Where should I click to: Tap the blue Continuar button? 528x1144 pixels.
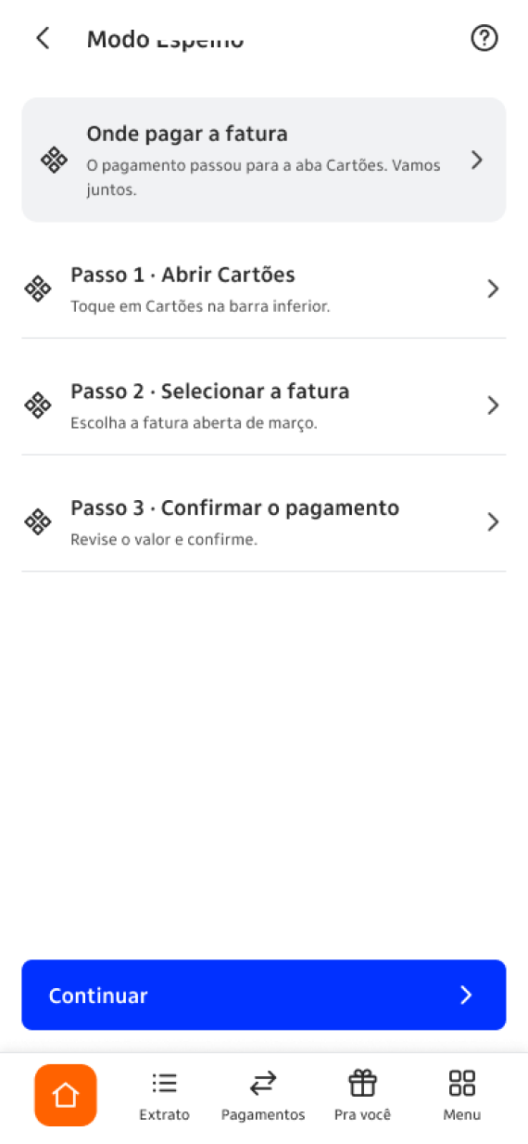click(264, 995)
